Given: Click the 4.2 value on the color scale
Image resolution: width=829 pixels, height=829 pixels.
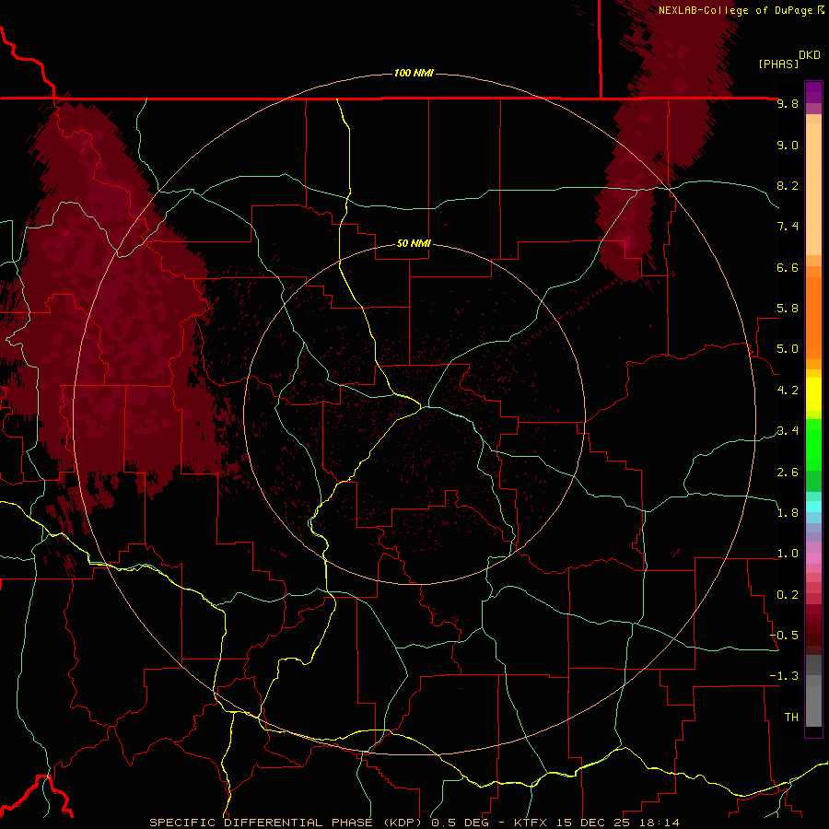Looking at the screenshot, I should (788, 391).
